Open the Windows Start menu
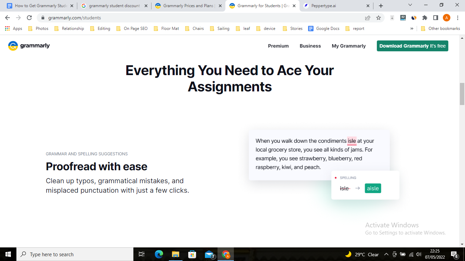 tap(8, 254)
